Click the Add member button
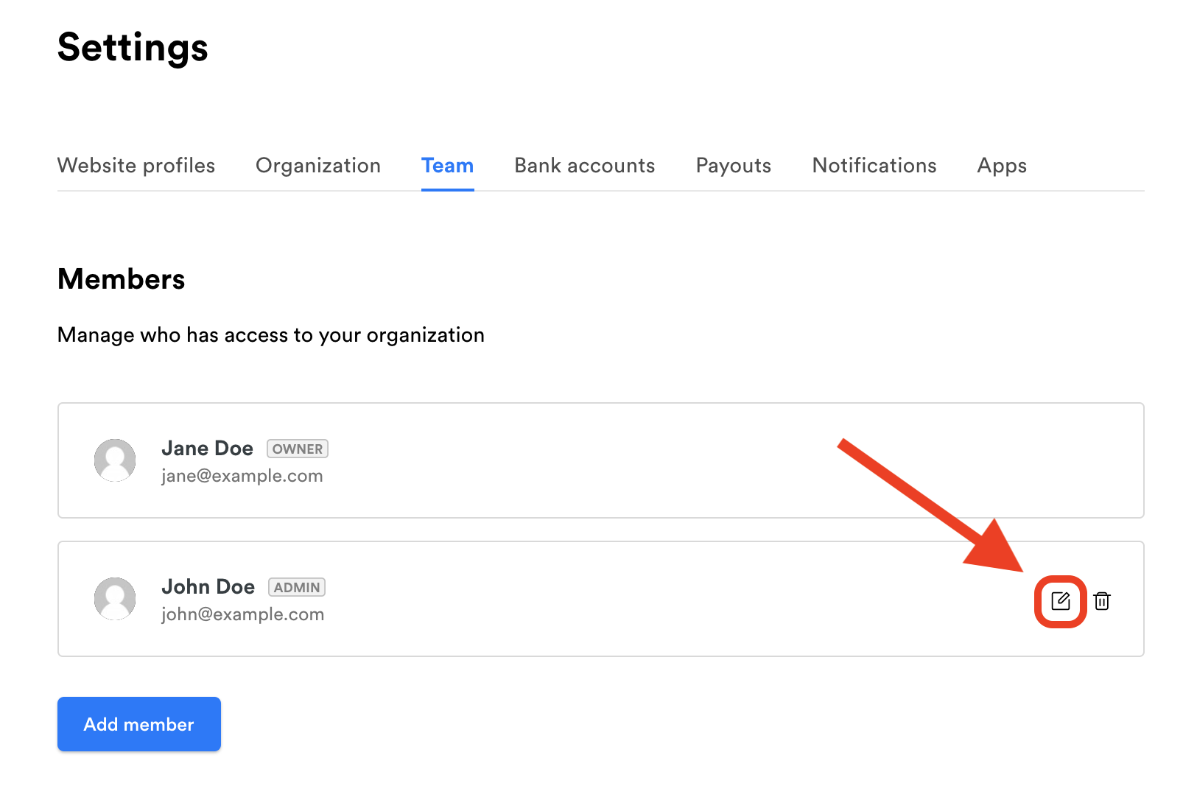This screenshot has height=797, width=1183. pyautogui.click(x=139, y=724)
